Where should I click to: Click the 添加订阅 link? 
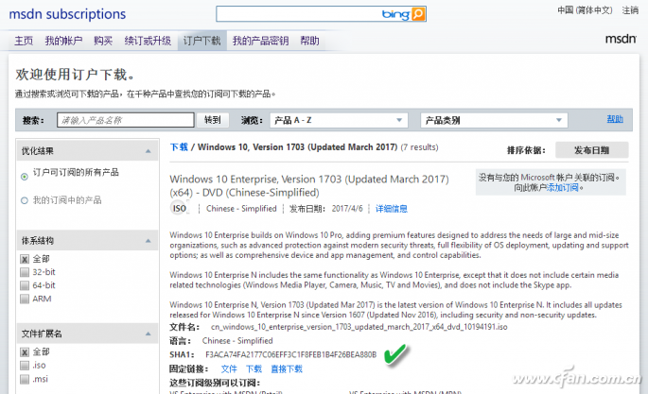point(563,188)
